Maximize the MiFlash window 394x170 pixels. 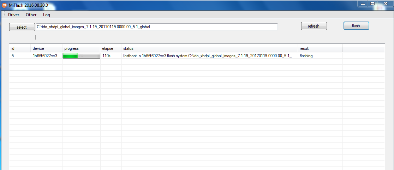pos(372,4)
